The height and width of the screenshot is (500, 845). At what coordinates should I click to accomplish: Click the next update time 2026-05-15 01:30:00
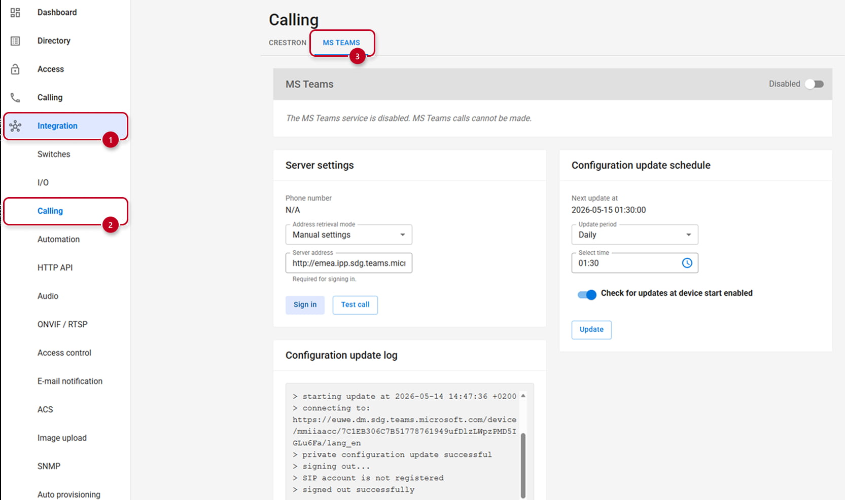(609, 210)
